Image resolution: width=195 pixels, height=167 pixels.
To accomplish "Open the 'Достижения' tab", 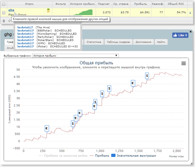I will [x=143, y=42].
